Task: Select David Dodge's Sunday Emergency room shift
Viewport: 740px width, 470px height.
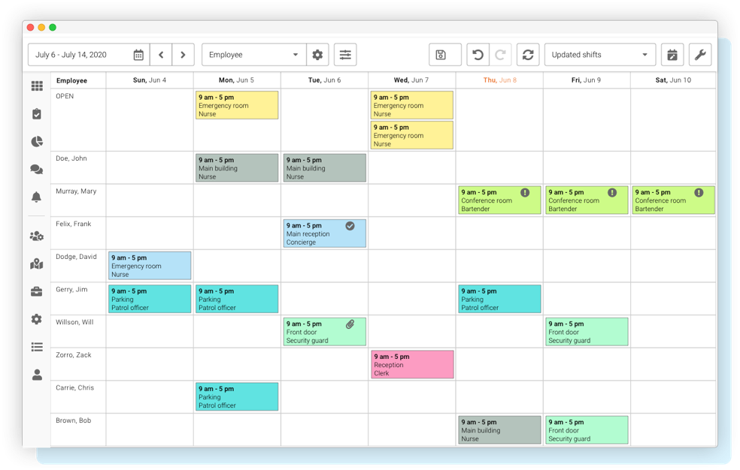Action: coord(150,266)
